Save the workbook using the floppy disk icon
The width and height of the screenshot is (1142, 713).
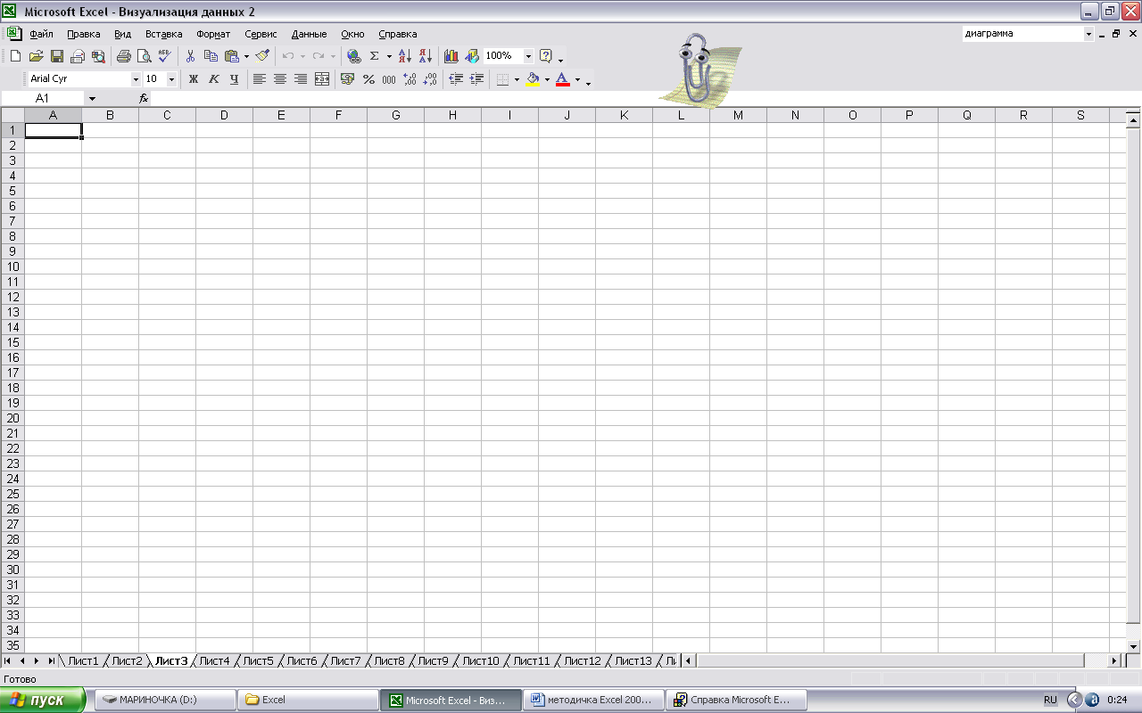tap(56, 56)
